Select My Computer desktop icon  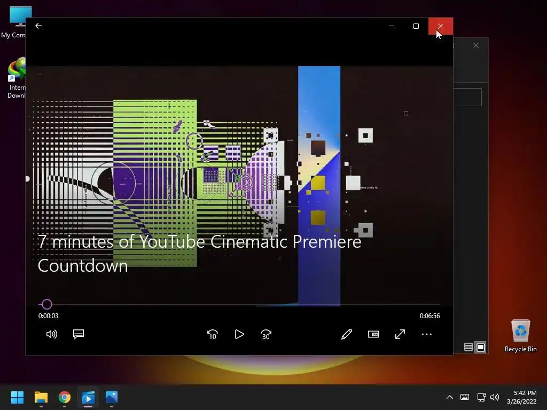[13, 21]
